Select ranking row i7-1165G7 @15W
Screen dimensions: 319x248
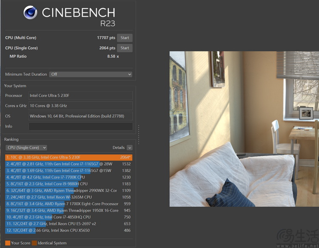click(69, 171)
